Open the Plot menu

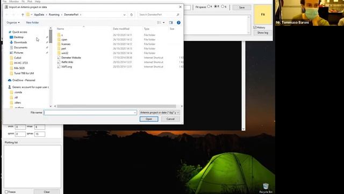pos(30,1)
